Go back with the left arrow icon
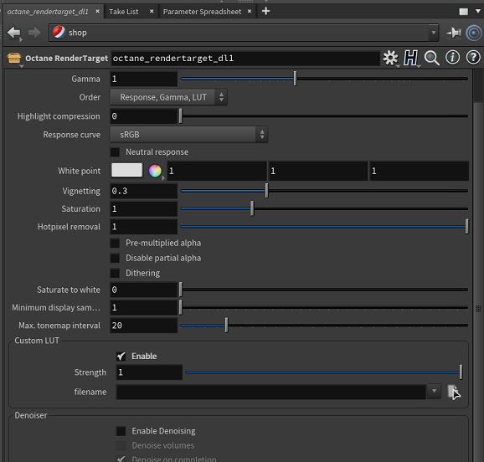The image size is (484, 462). (x=14, y=33)
